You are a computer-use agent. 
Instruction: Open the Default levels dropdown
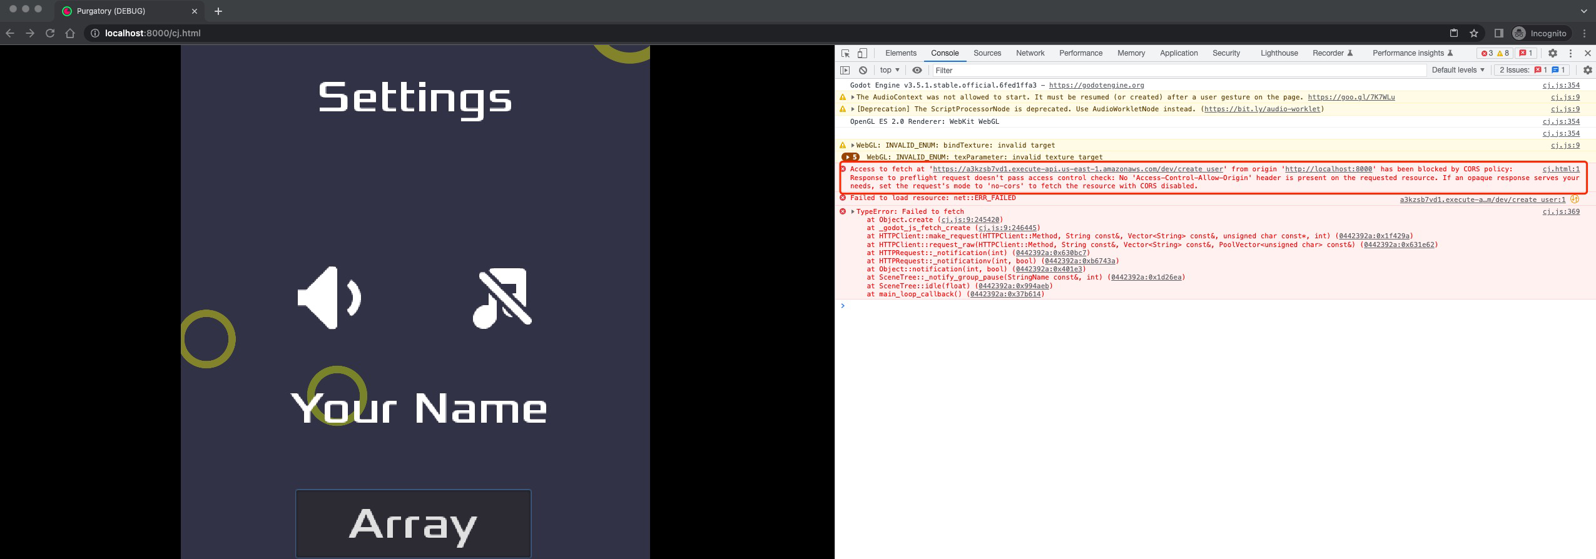pos(1458,70)
